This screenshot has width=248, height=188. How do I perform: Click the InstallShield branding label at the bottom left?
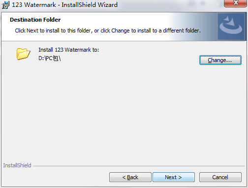coord(17,165)
